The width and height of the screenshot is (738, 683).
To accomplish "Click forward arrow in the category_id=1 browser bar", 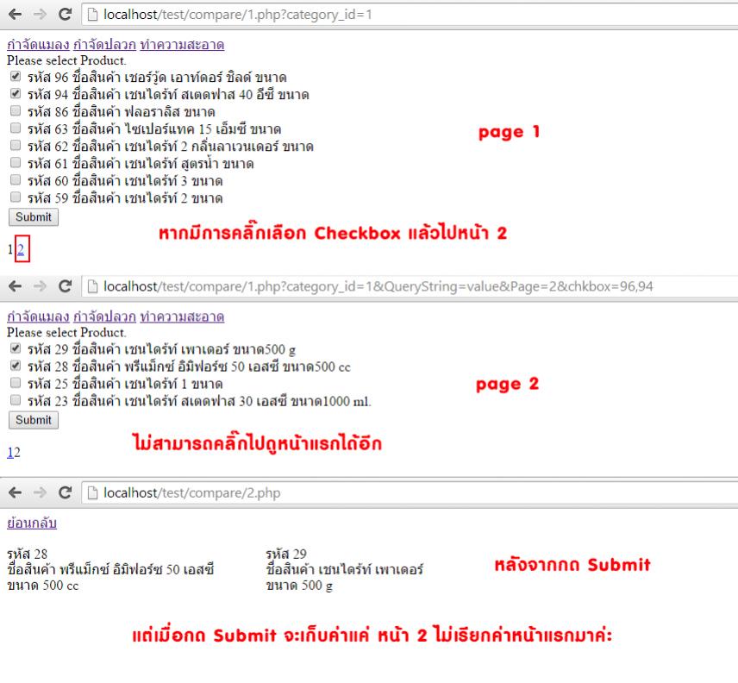I will click(x=40, y=14).
